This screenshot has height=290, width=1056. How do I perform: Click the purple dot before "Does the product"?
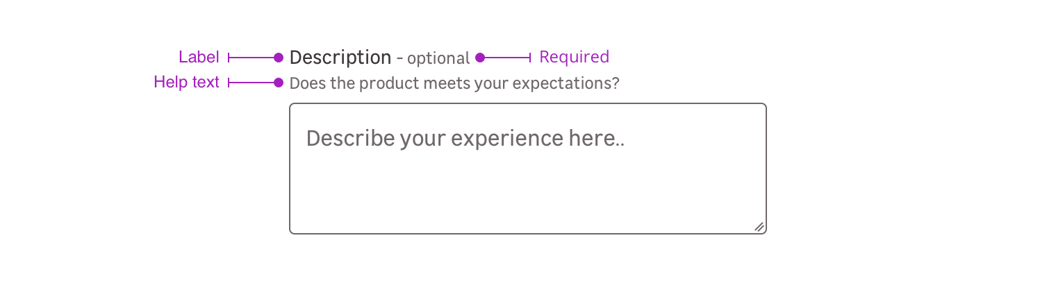(x=279, y=83)
